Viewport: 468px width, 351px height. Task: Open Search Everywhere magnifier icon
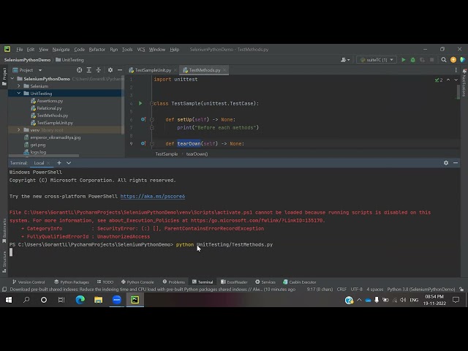[x=444, y=60]
